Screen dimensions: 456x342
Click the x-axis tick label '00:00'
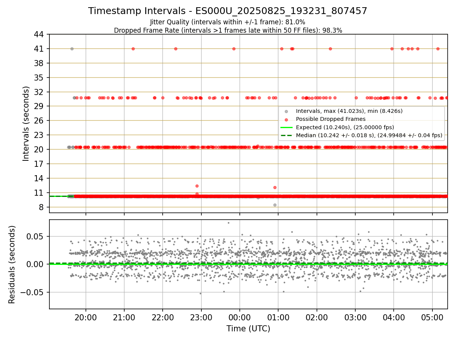coord(240,317)
